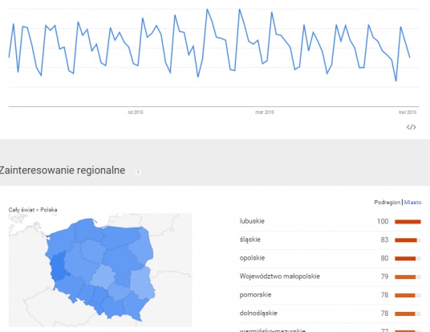Select opolskie in the region list
430x332 pixels.
coord(252,258)
